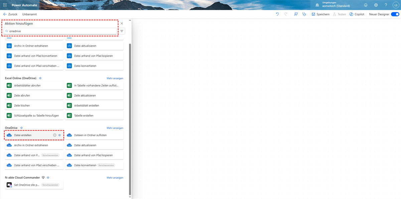Click the action list vertical scrollbar
401x199 pixels.
click(x=130, y=119)
